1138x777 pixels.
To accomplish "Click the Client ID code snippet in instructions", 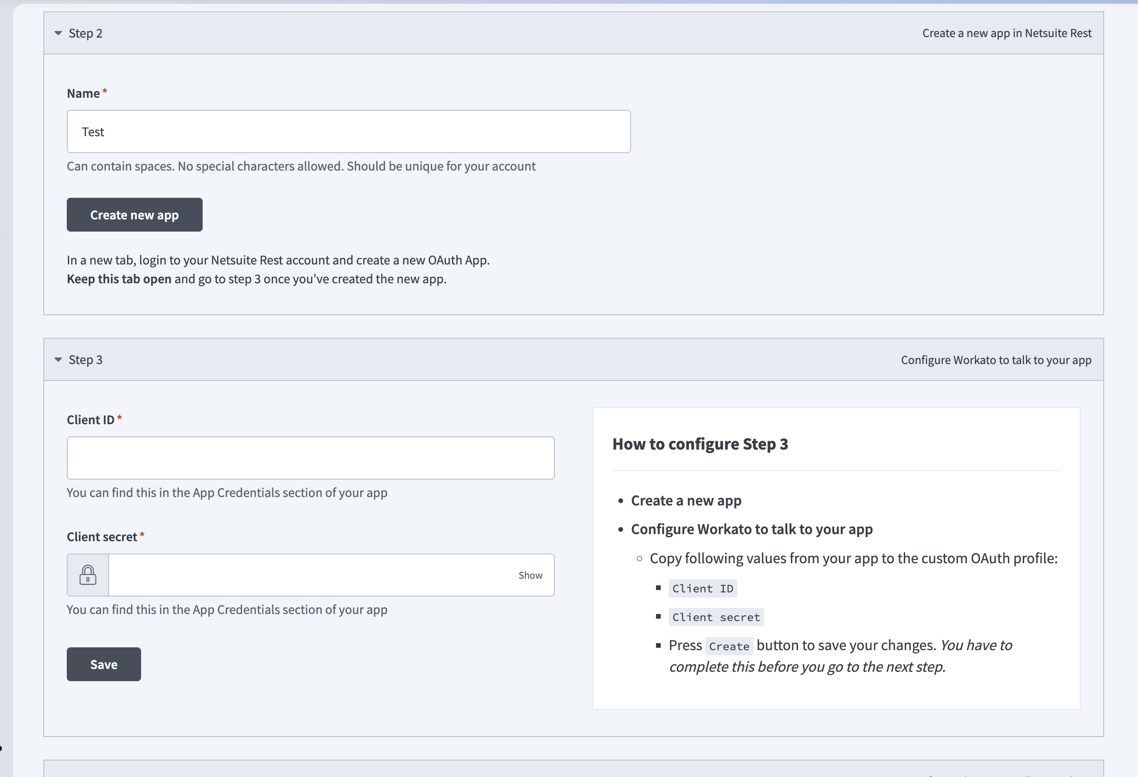I will pyautogui.click(x=703, y=588).
